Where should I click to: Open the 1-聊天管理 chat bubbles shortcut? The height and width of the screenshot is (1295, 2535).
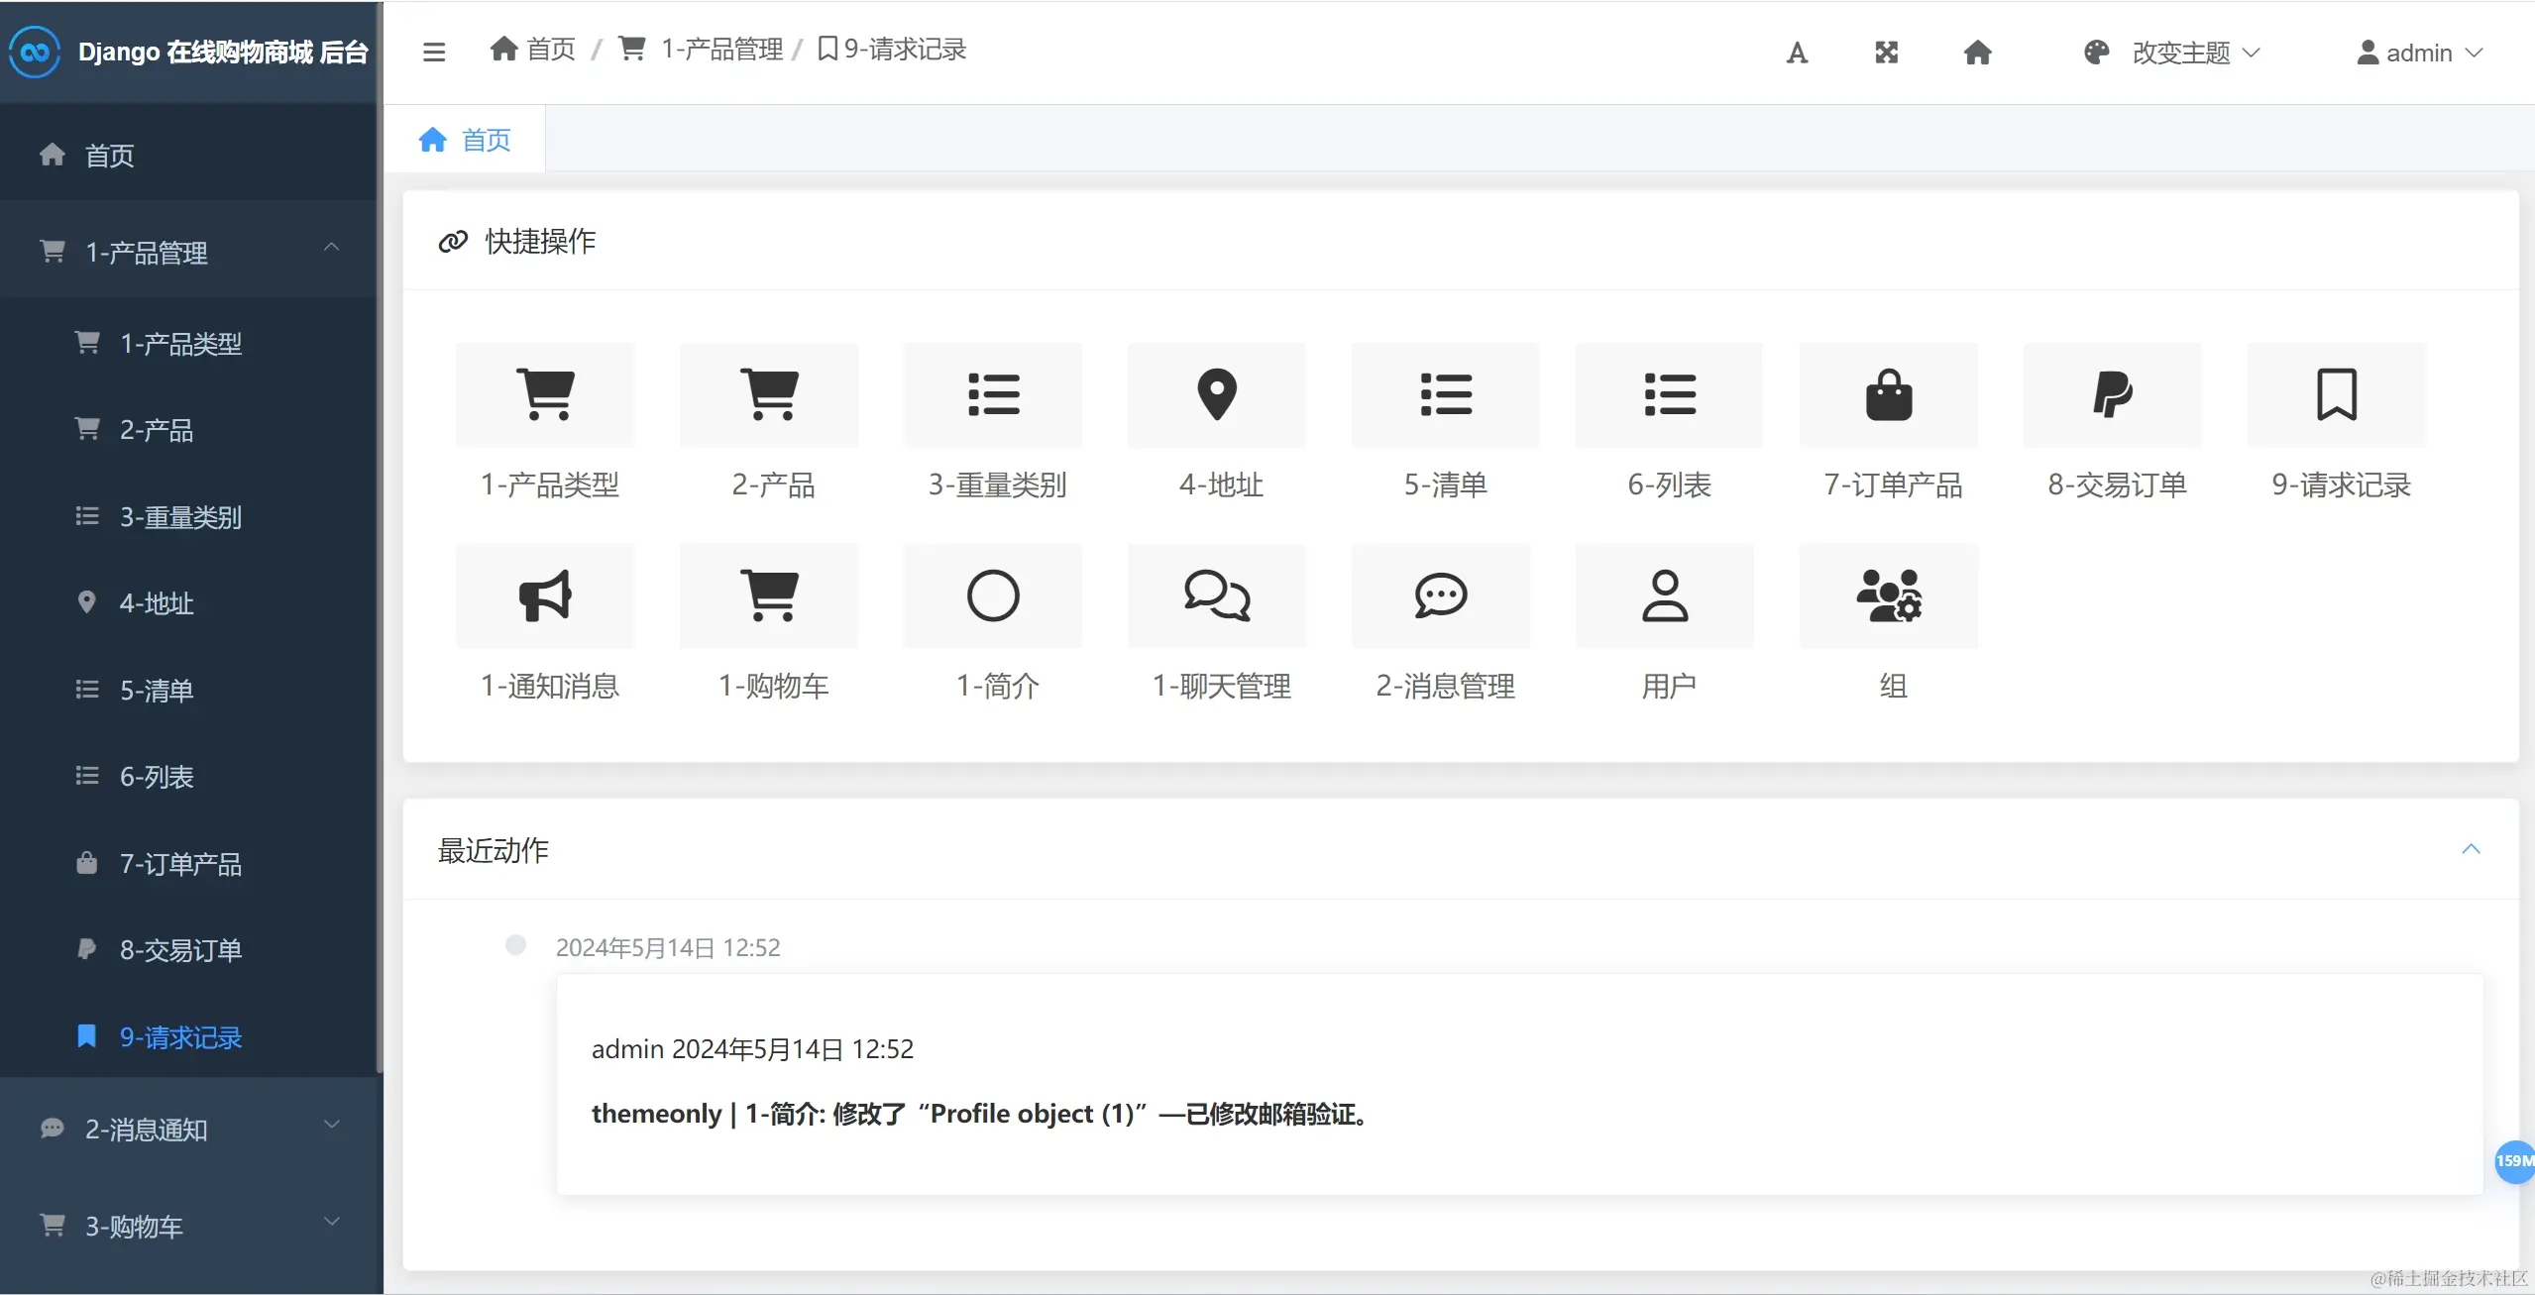[1217, 595]
